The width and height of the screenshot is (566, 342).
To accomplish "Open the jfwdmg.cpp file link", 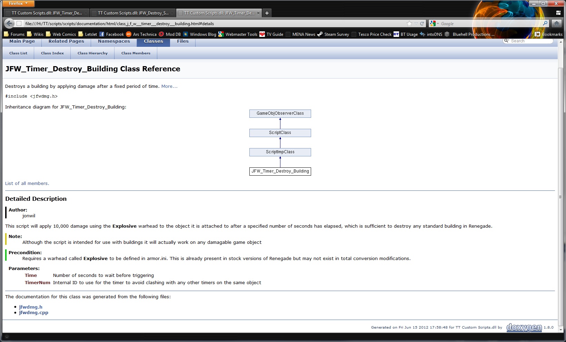I will click(33, 313).
